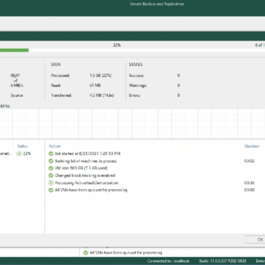Click the duration value 00:47

[x=15, y=75]
